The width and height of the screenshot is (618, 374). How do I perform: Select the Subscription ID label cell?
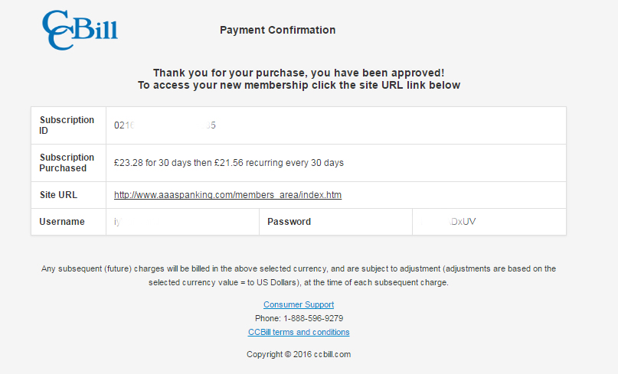(x=67, y=125)
